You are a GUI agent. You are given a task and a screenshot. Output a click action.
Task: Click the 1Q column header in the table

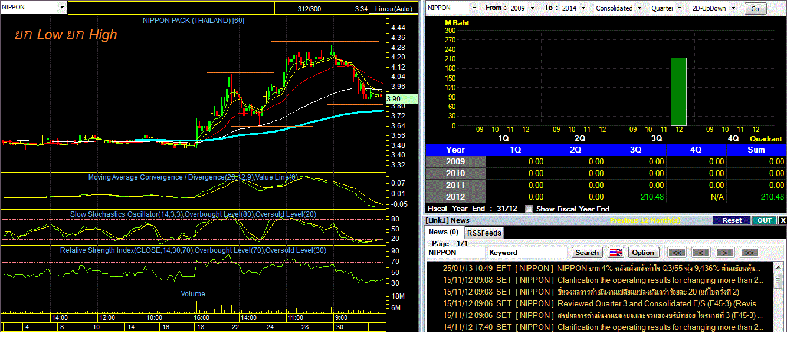coord(516,150)
